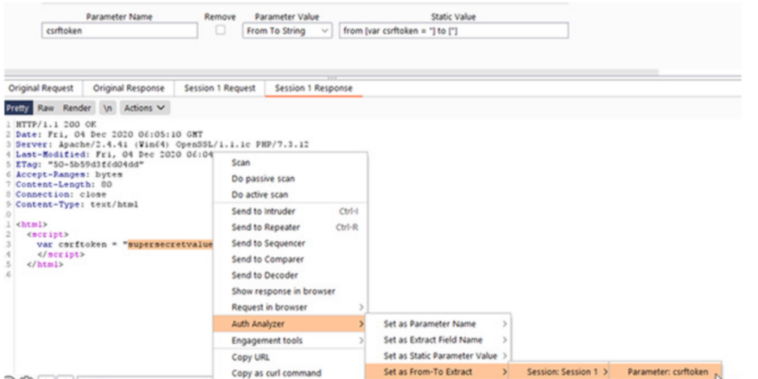Open the Actions dropdown
The height and width of the screenshot is (379, 758).
(x=145, y=108)
